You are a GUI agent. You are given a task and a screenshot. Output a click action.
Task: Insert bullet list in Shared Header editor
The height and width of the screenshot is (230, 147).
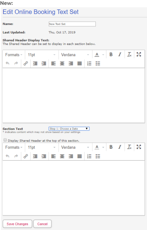click(98, 63)
